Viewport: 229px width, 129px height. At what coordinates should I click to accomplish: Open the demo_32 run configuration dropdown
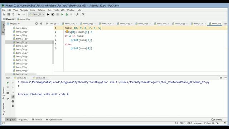tap(36, 14)
